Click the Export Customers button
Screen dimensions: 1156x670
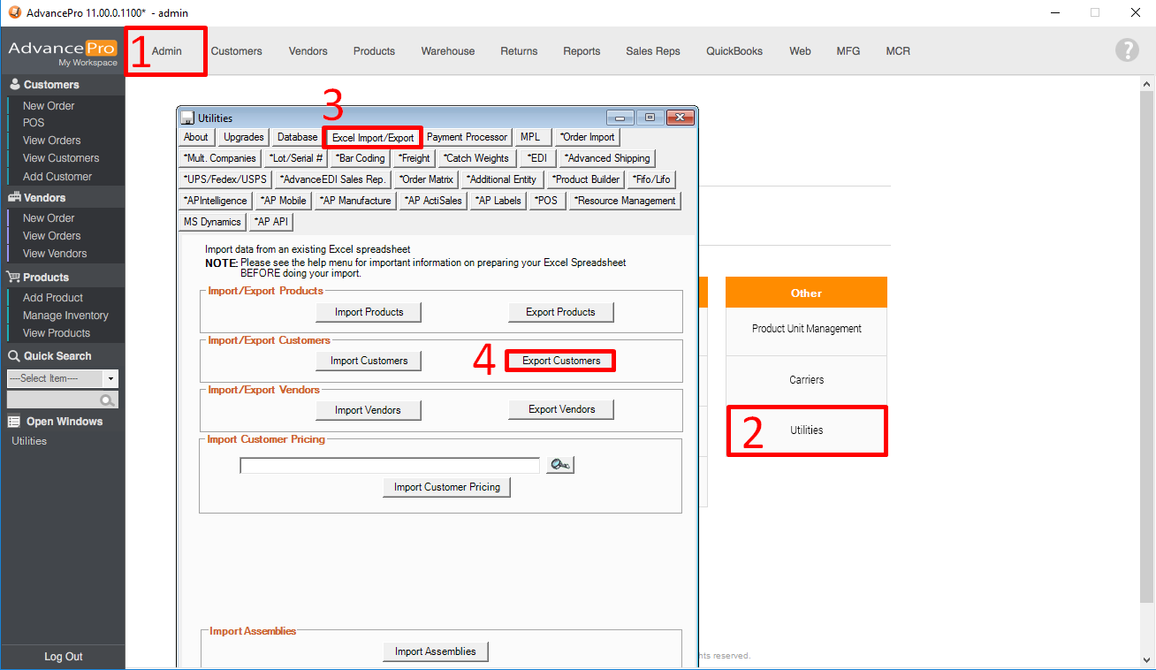coord(560,361)
